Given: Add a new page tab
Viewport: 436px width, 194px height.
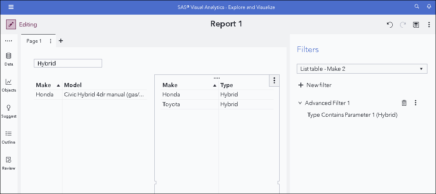Looking at the screenshot, I should click(61, 41).
